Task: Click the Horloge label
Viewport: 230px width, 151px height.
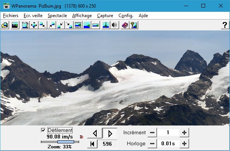Action: [136, 144]
